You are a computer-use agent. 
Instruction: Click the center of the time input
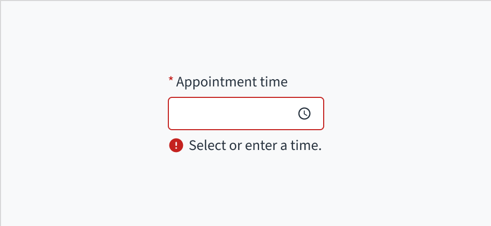246,114
